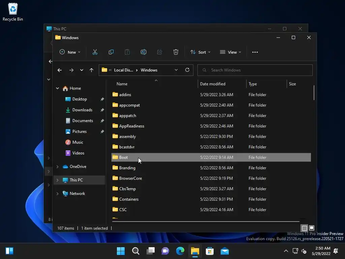Go up one folder level
Viewport: 345px width, 259px height.
[92, 70]
